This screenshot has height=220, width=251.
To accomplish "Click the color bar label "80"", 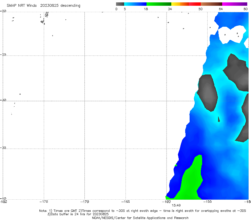I will pos(246,9).
